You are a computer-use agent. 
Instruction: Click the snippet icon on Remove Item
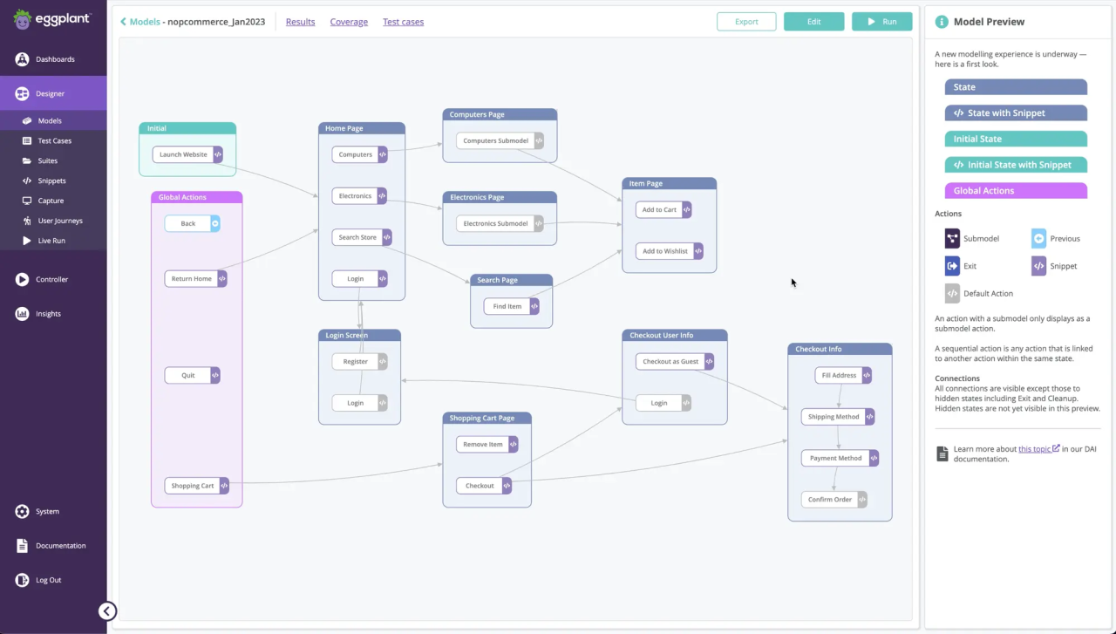[x=513, y=444]
